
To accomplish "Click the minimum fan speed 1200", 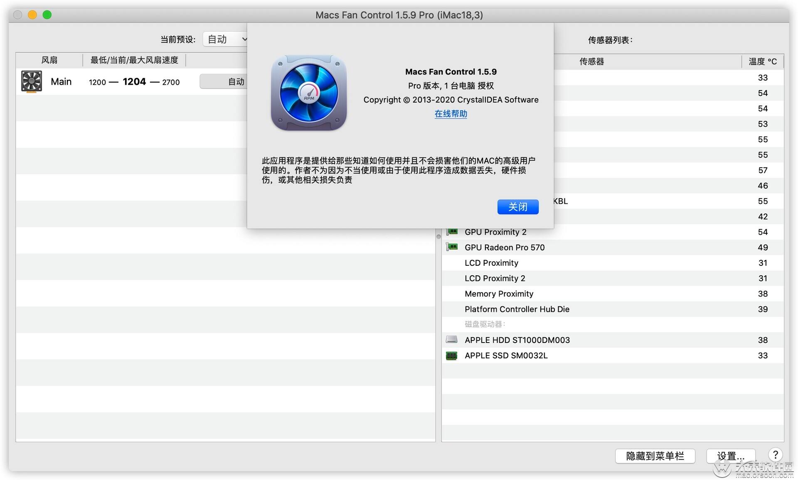I will point(97,82).
